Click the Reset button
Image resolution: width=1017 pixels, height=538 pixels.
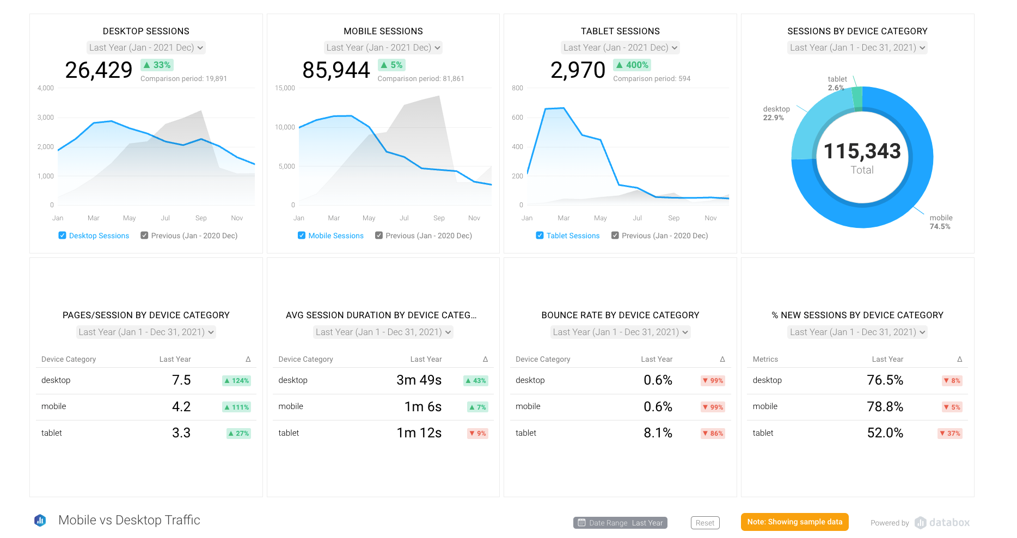tap(705, 523)
